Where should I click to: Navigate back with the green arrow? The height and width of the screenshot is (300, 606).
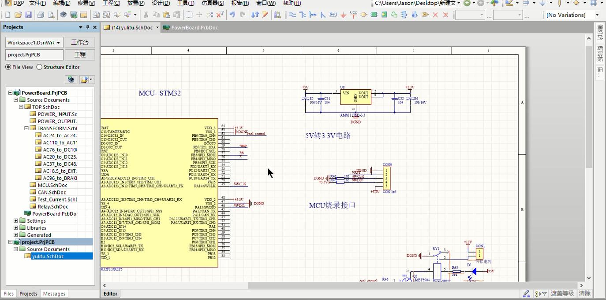coord(467,3)
